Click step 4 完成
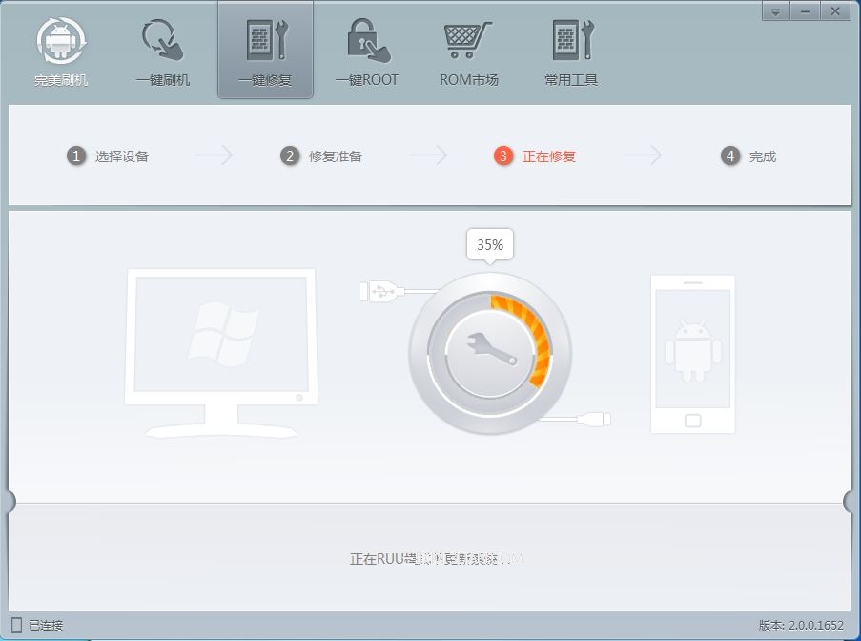 tap(748, 156)
